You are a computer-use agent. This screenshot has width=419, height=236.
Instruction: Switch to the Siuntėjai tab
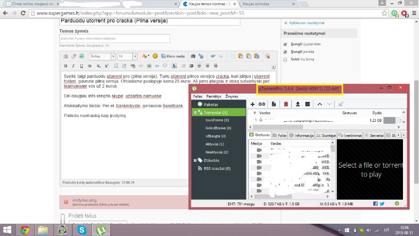click(326, 135)
